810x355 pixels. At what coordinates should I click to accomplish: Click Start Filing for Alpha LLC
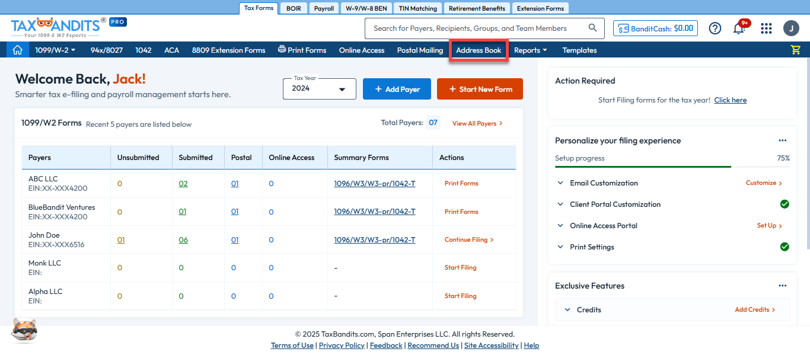click(x=460, y=296)
